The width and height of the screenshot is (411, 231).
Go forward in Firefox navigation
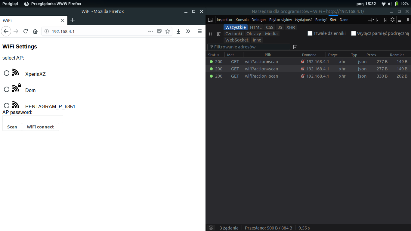pos(16,31)
